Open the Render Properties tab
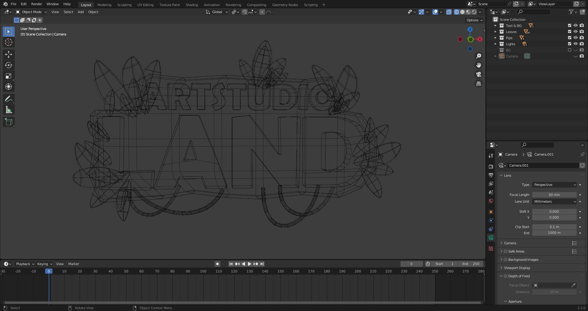Screen dimensions: 588x311 coord(491,167)
